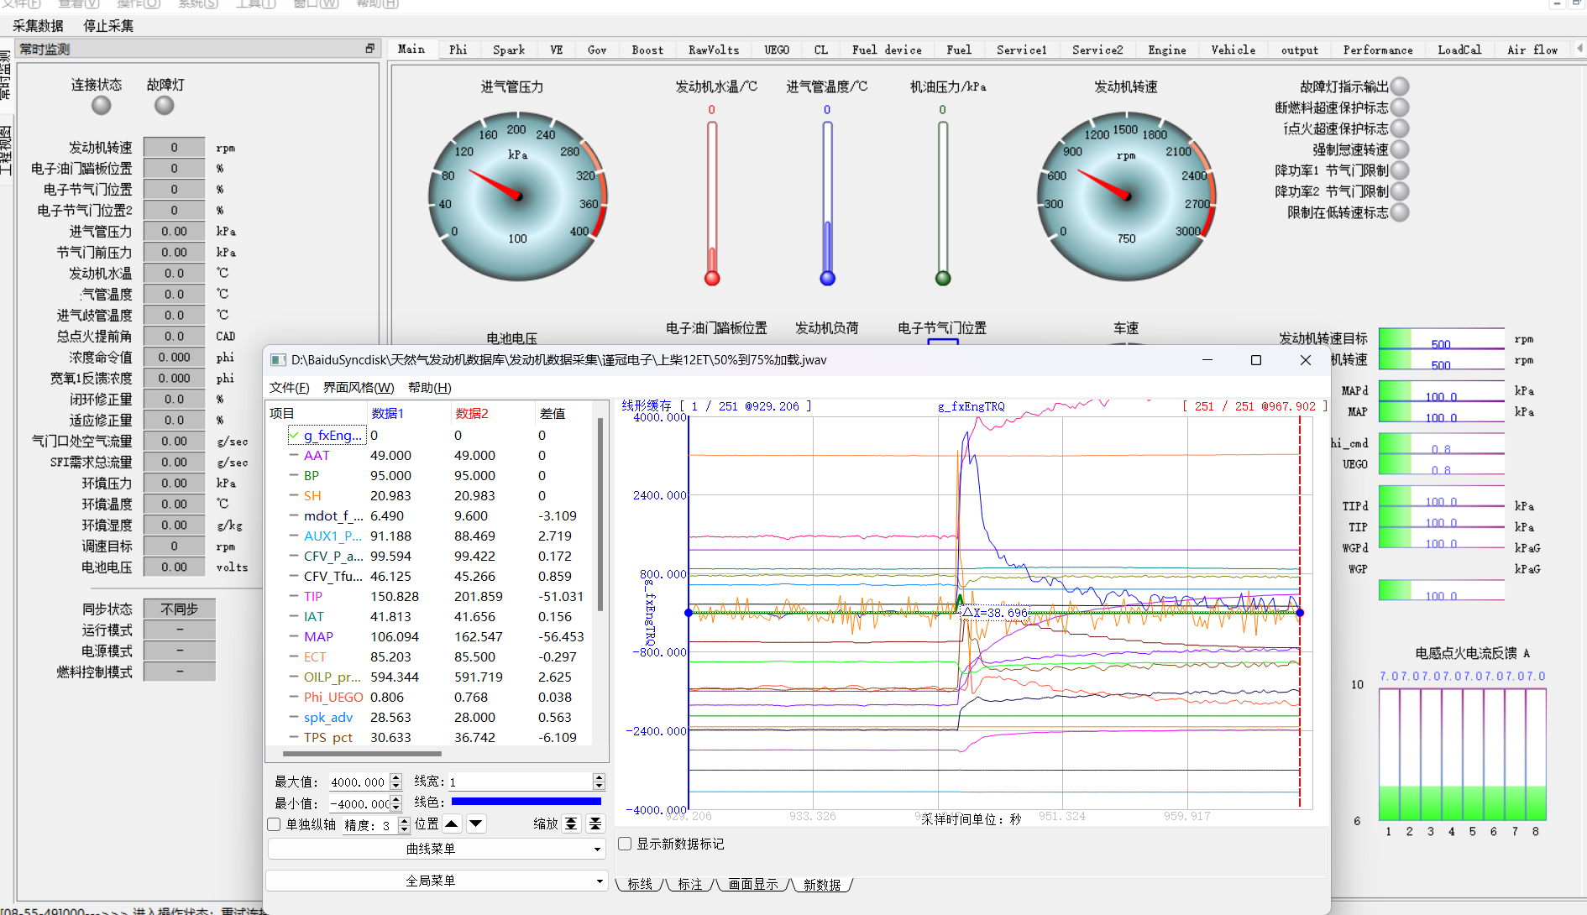Screen dimensions: 1587x915
Task: Toggle the ECT curve visibility marker
Action: 294,656
